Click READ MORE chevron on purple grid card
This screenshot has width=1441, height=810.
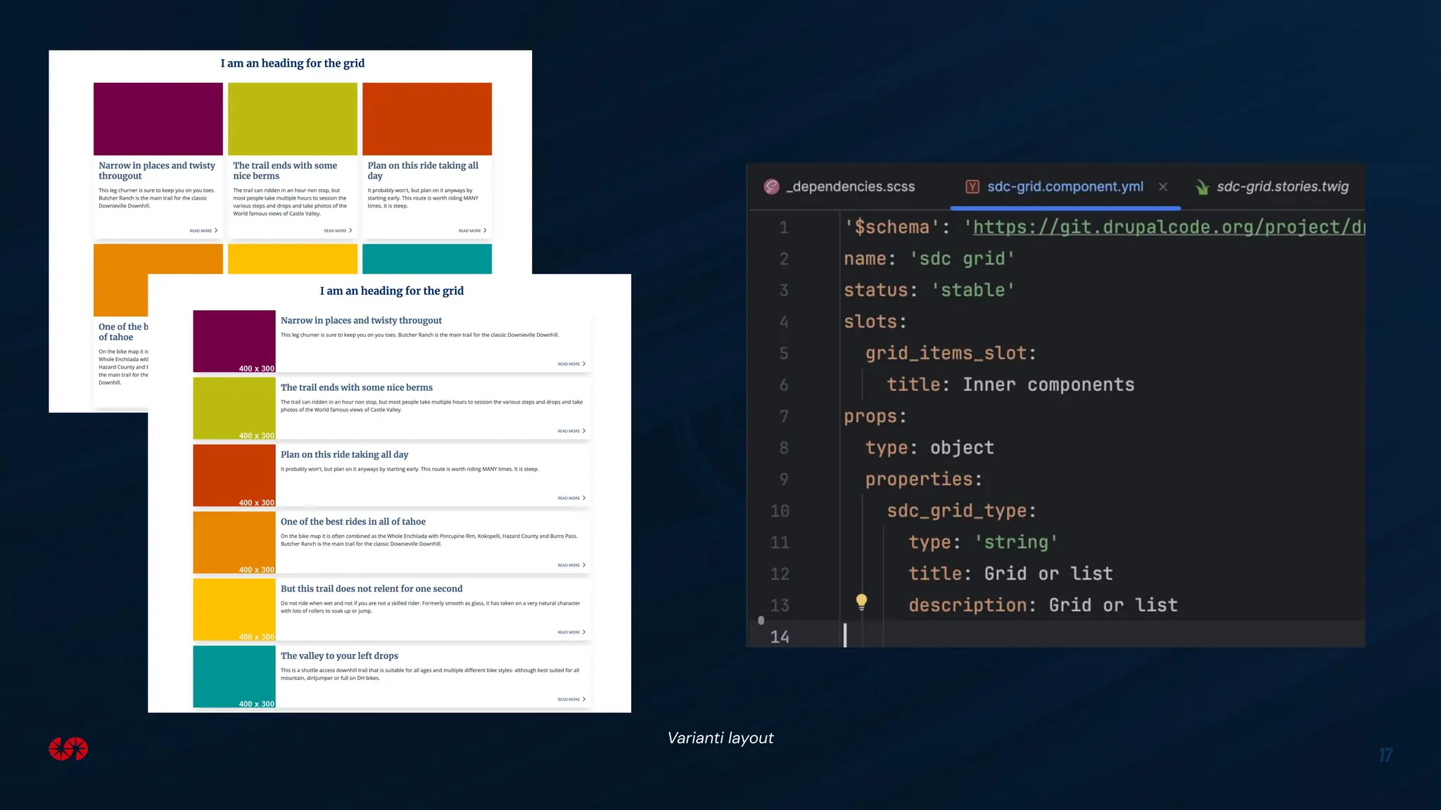(216, 231)
